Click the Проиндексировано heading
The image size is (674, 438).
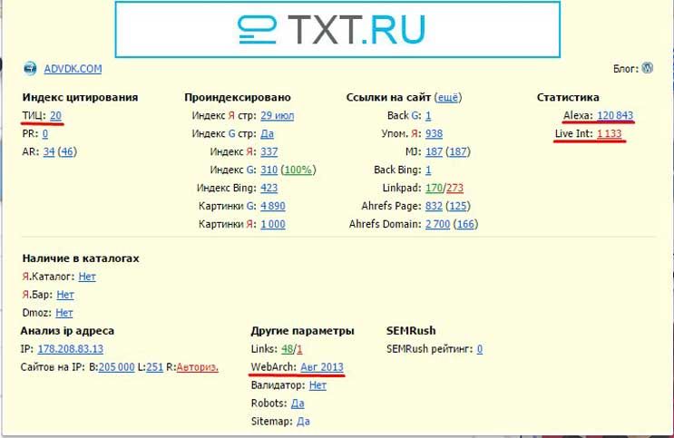pos(238,98)
